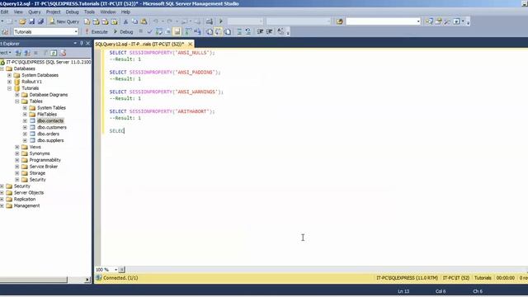This screenshot has width=528, height=297.
Task: Click the Filter icon in Object Explorer
Action: 45,53
